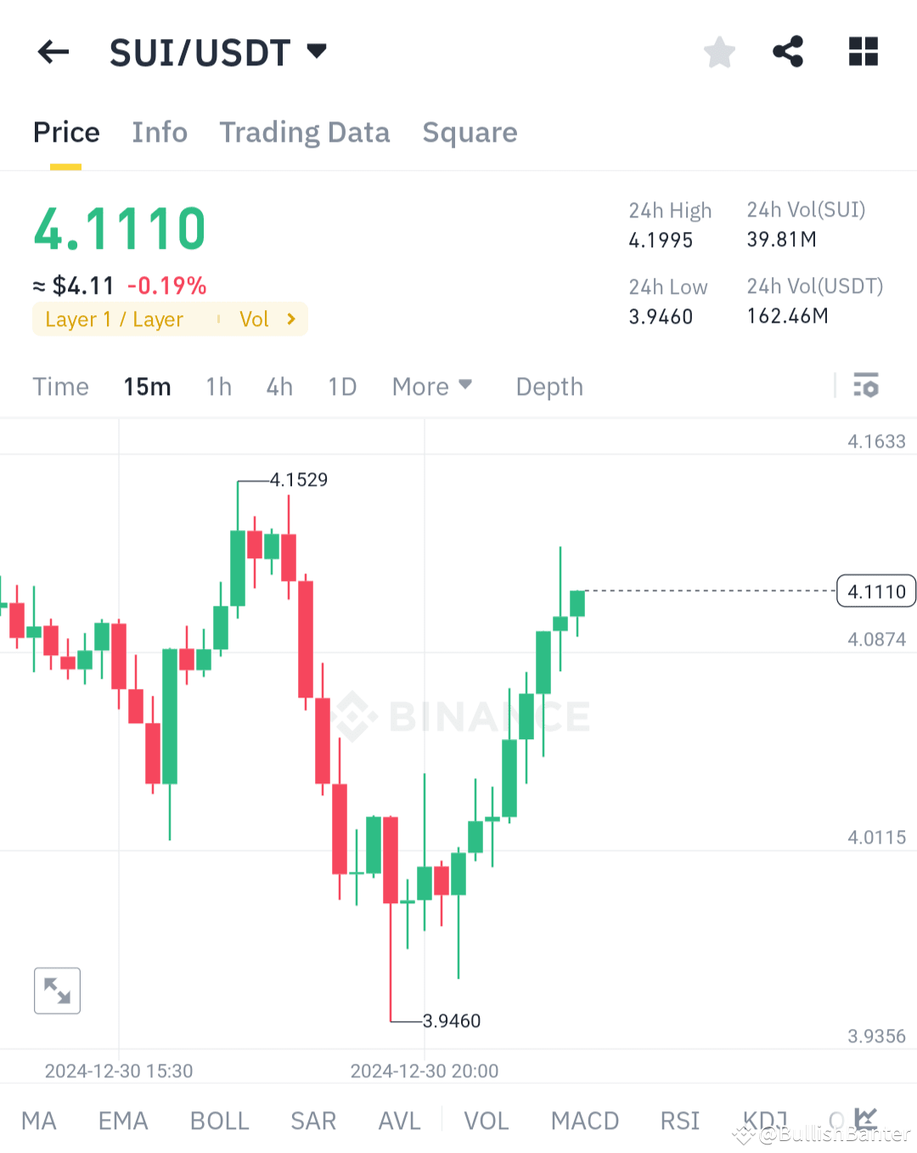Viewport: 917px width, 1153px height.
Task: Expand the chart to fullscreen
Action: [56, 990]
